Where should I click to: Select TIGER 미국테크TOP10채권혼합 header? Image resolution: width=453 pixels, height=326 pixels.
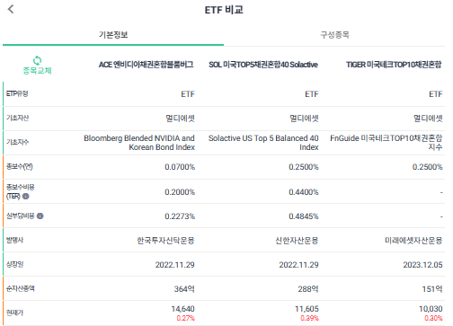[394, 65]
